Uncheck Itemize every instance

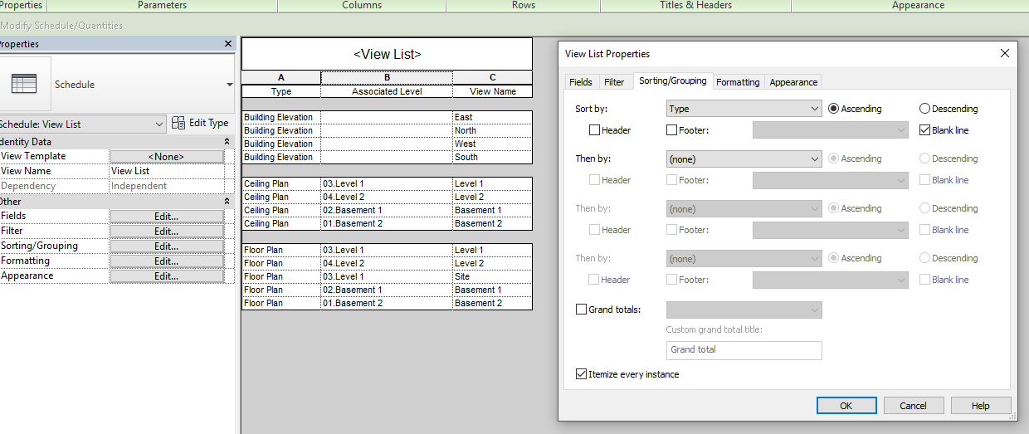(x=581, y=374)
